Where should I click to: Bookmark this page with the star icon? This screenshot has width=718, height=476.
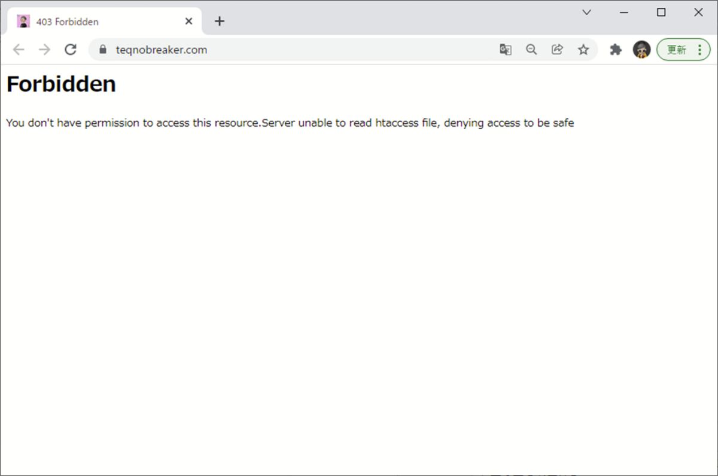tap(583, 50)
